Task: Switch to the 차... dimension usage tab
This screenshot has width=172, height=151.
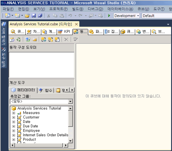Action: coord(34,32)
